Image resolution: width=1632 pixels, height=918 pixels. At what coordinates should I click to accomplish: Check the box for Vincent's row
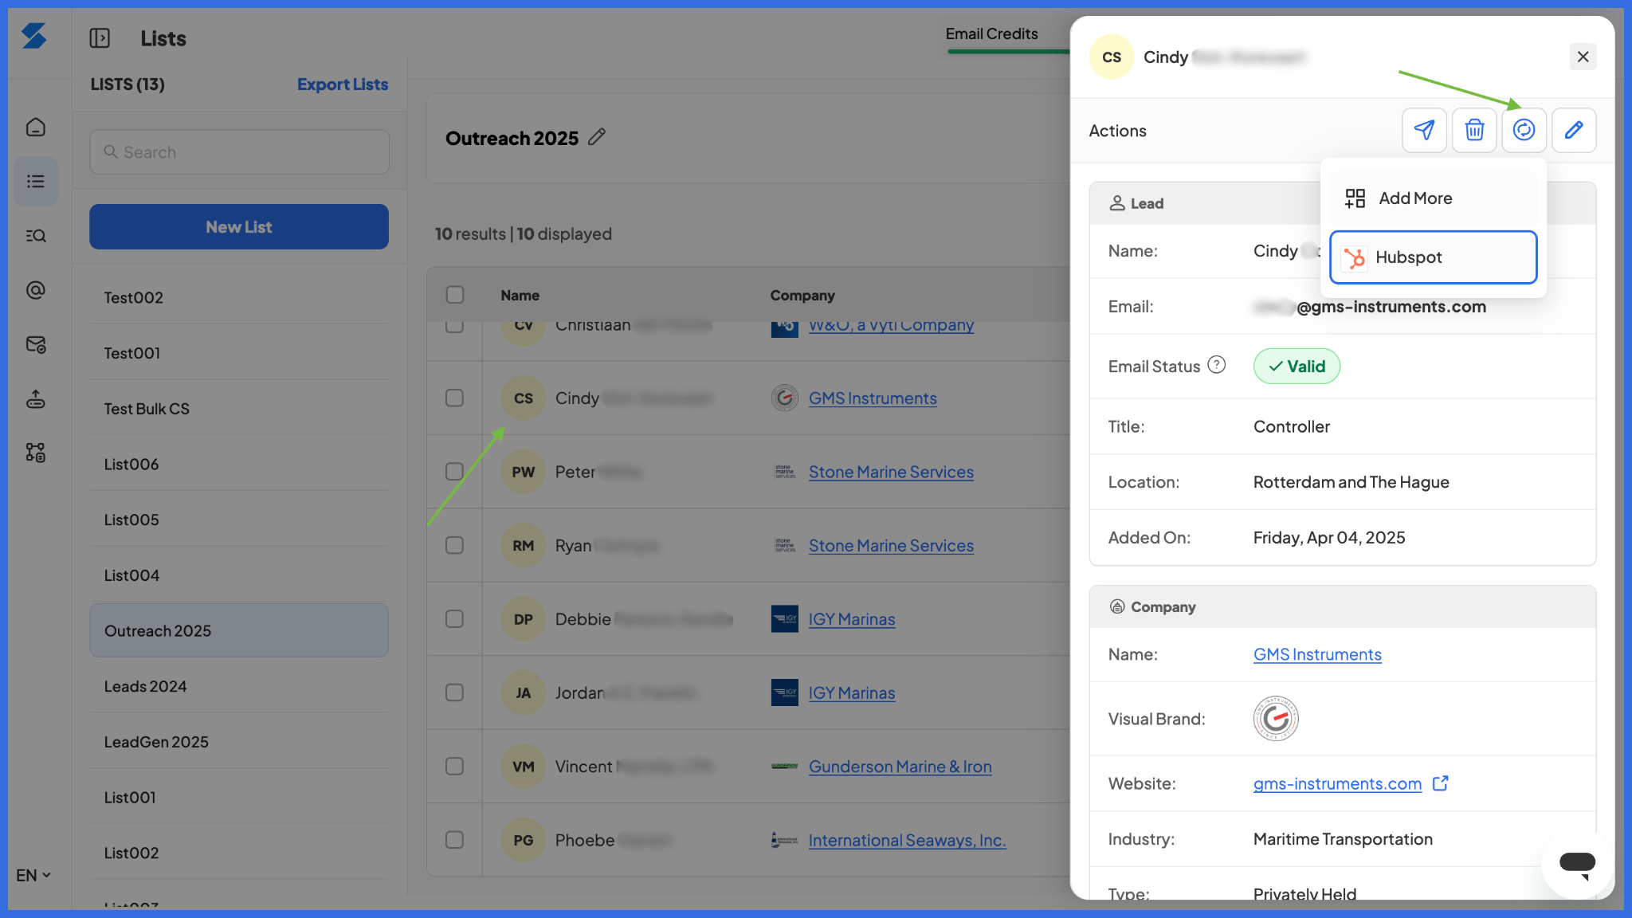pyautogui.click(x=454, y=767)
